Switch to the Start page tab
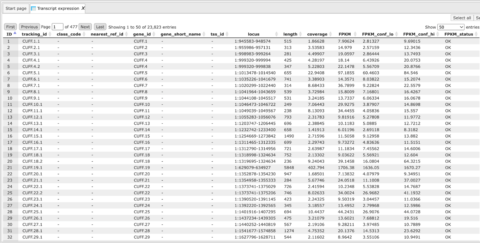 coord(16,8)
